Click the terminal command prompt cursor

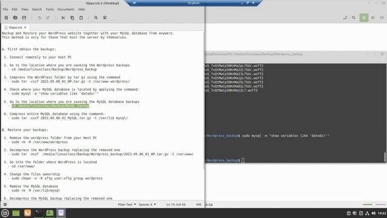tap(243, 160)
